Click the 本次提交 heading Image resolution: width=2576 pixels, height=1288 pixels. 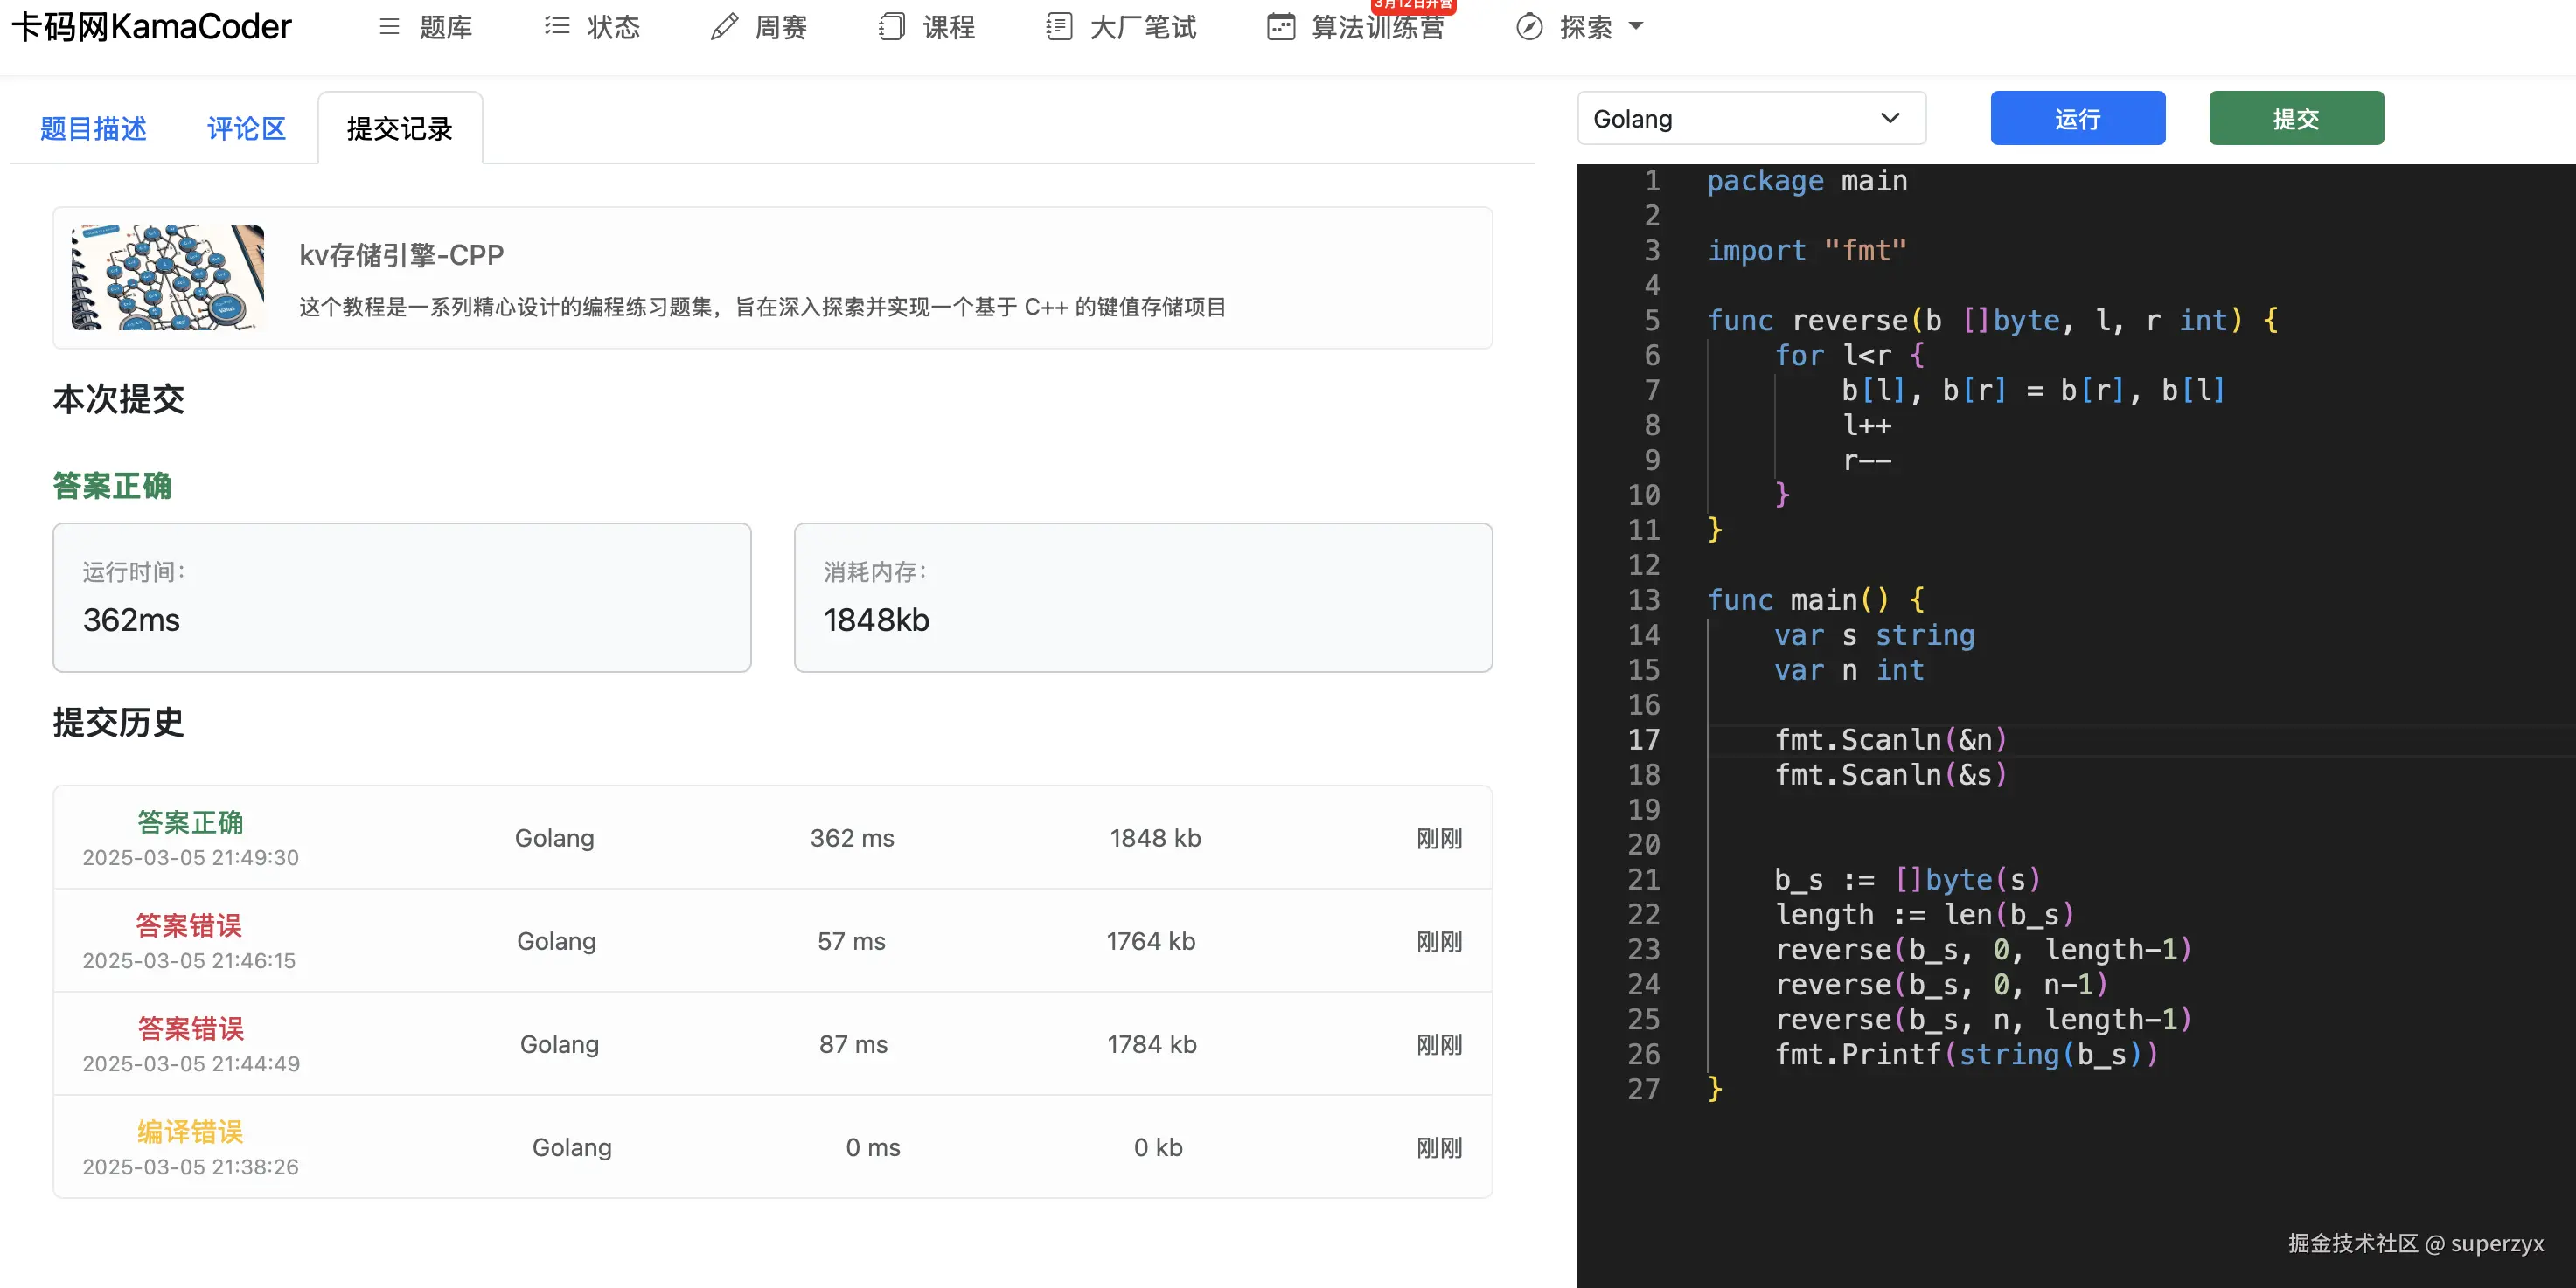(x=119, y=398)
